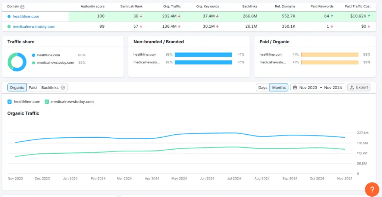
Task: Switch chart granularity to Days
Action: [263, 88]
